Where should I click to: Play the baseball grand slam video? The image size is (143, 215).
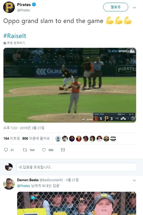70,85
